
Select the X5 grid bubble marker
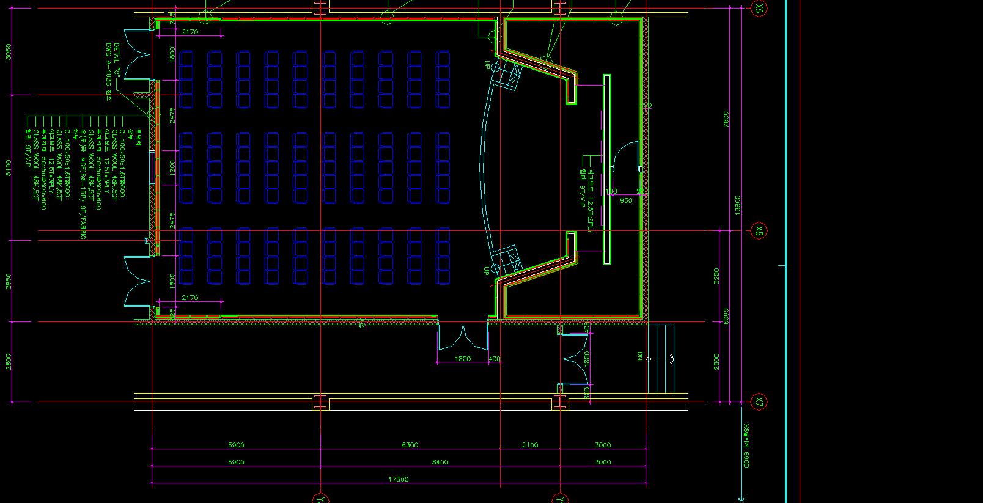759,8
